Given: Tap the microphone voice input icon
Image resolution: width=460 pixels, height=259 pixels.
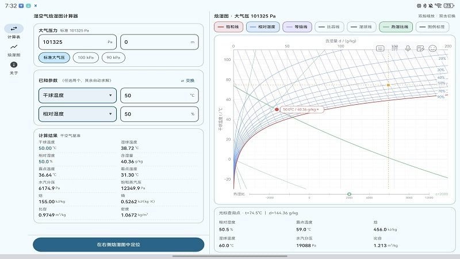Looking at the screenshot, I should click(408, 48).
